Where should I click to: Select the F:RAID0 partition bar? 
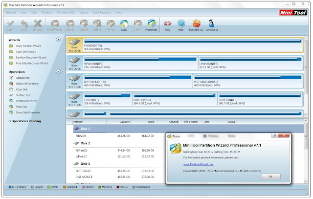[x=193, y=44]
